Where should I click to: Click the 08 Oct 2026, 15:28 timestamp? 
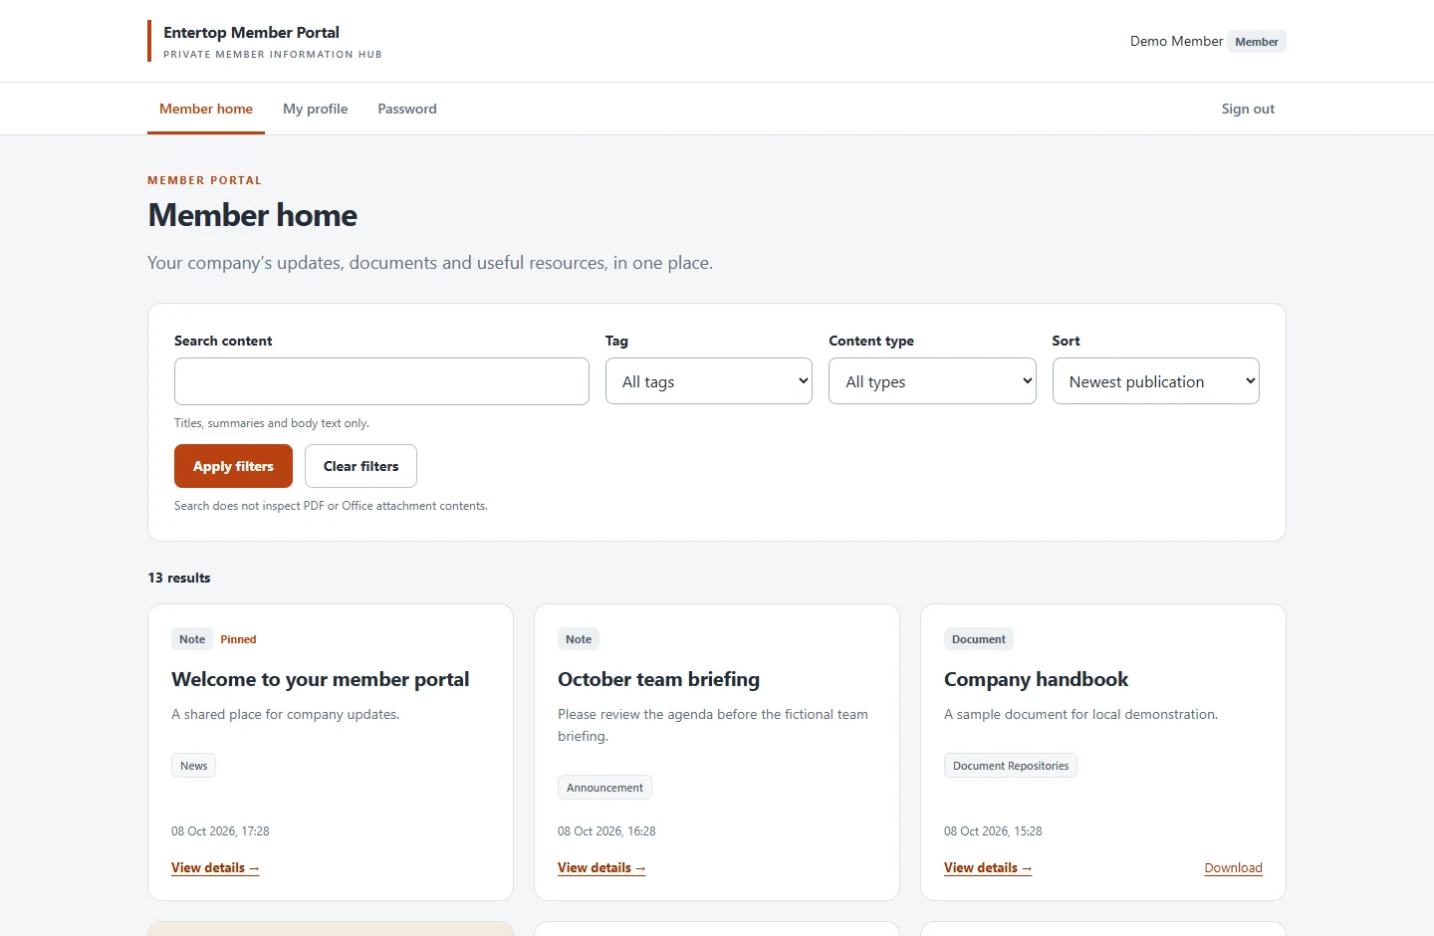pos(993,831)
